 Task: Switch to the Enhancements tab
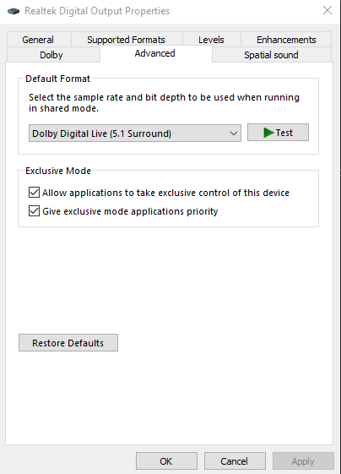click(286, 40)
